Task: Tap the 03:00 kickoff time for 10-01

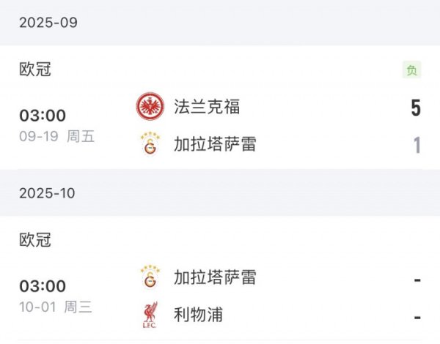Action: [x=43, y=286]
